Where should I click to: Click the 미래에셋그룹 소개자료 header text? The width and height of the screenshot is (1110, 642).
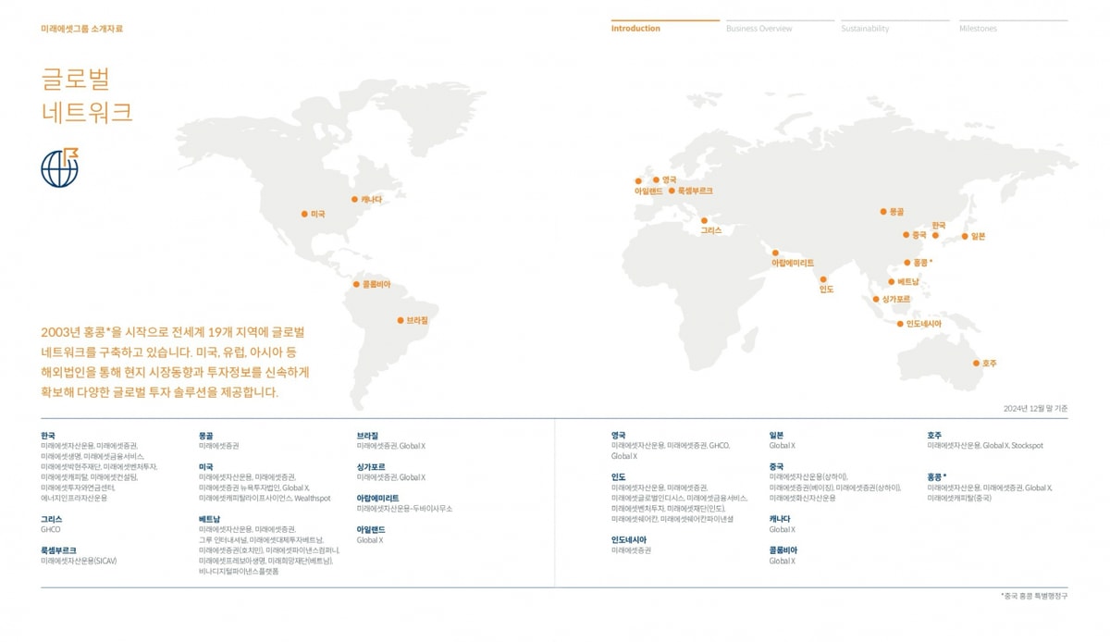click(x=81, y=29)
